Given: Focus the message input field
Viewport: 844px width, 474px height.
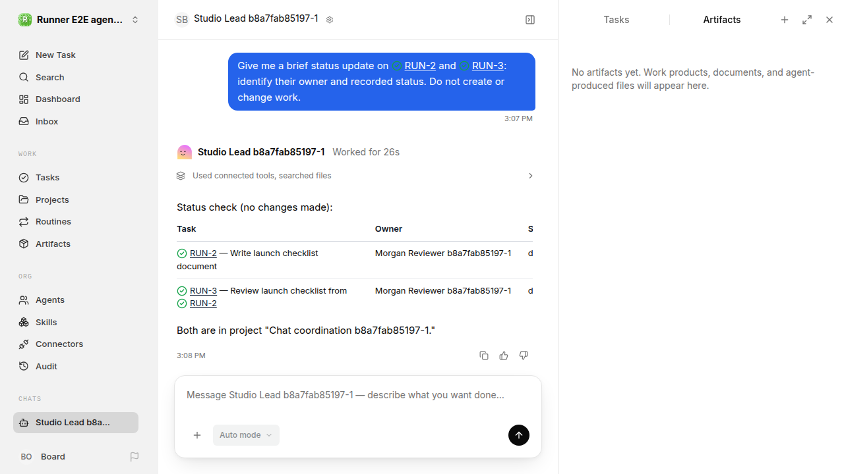Looking at the screenshot, I should [358, 396].
